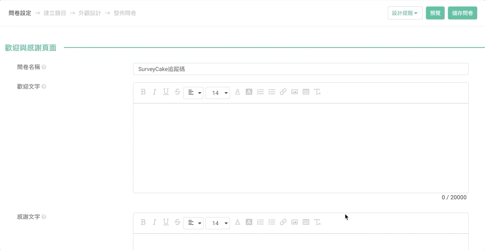This screenshot has height=250, width=485.
Task: Show help tooltip next to 歡迎文字
Action: (x=44, y=86)
